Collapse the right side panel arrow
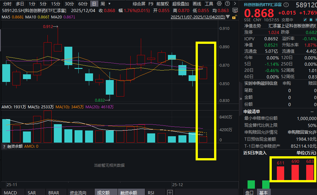This screenshot has width=317, height=195. tap(241, 99)
